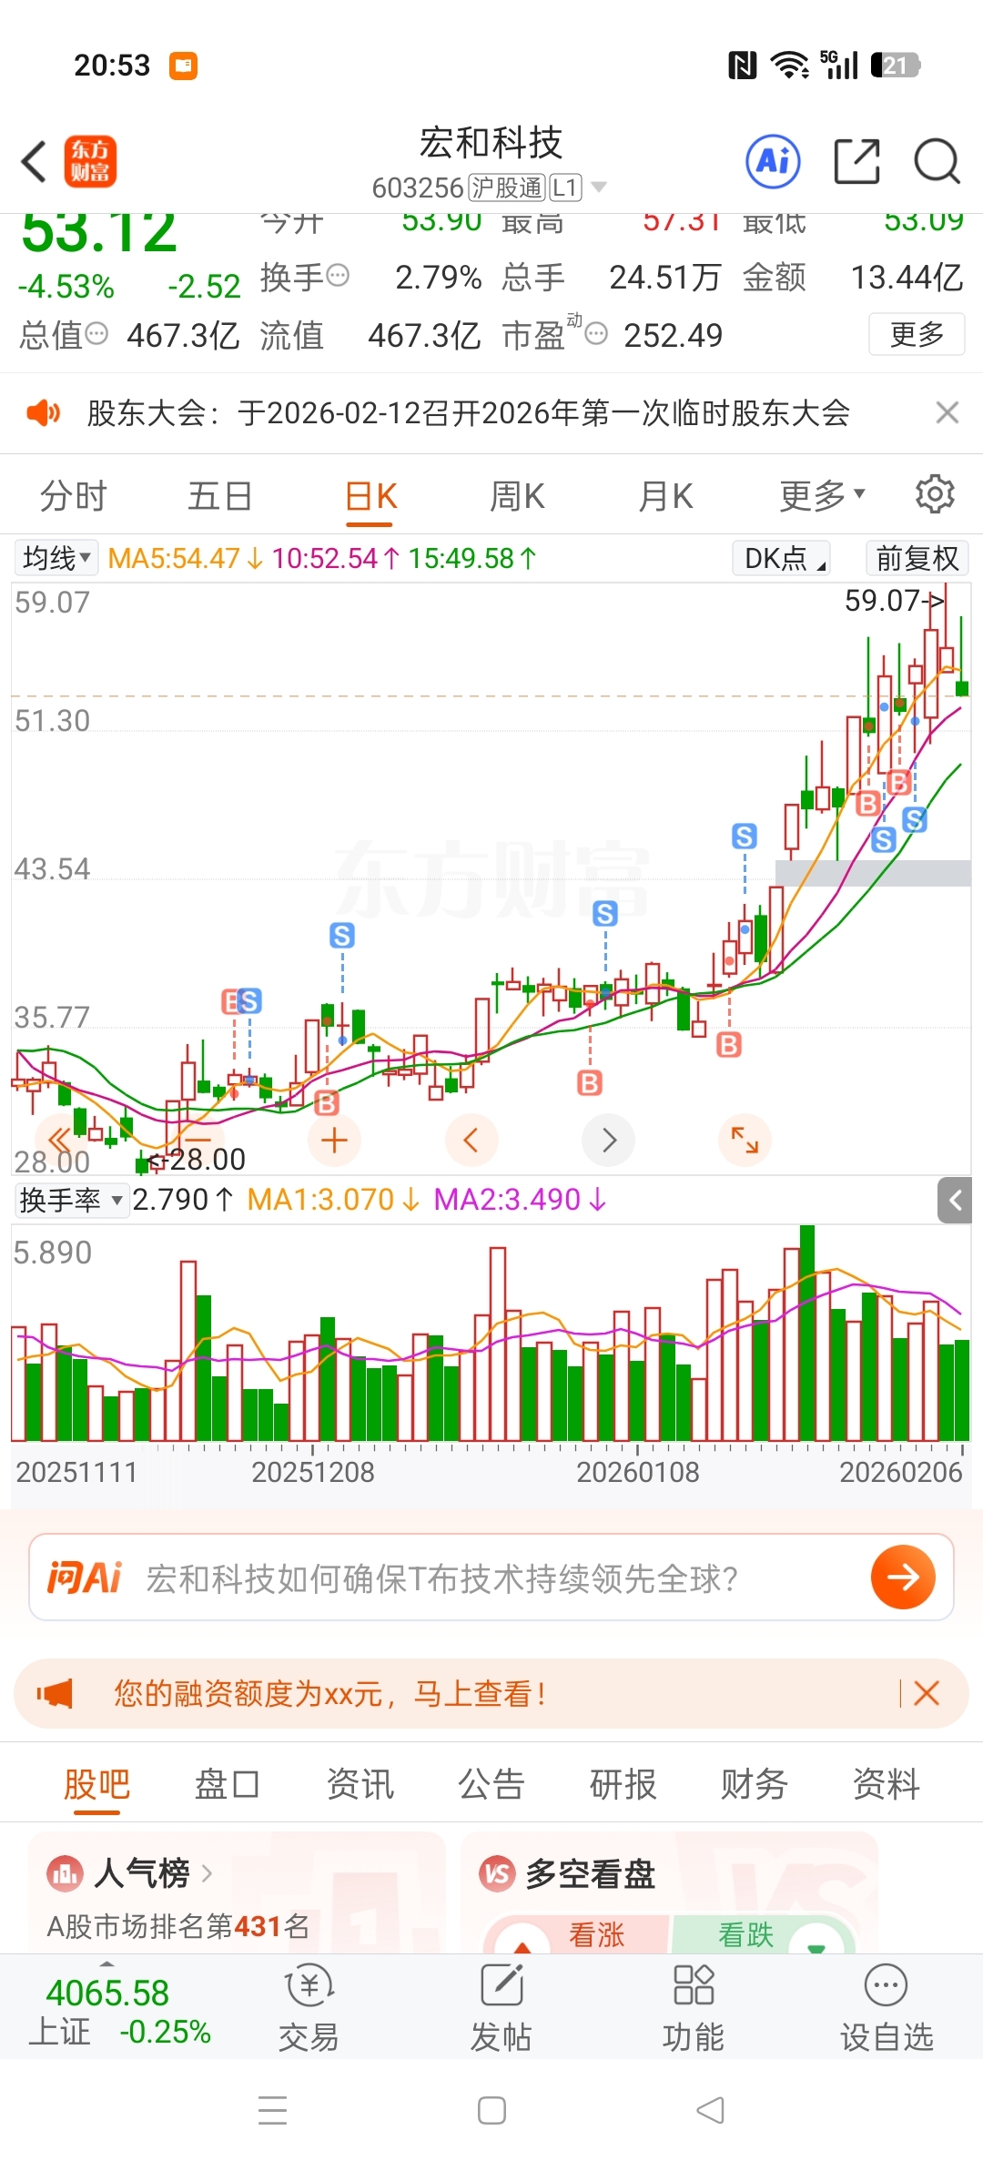Vote 看涨 in 多空看盘
The image size is (983, 2161).
pos(578,1934)
